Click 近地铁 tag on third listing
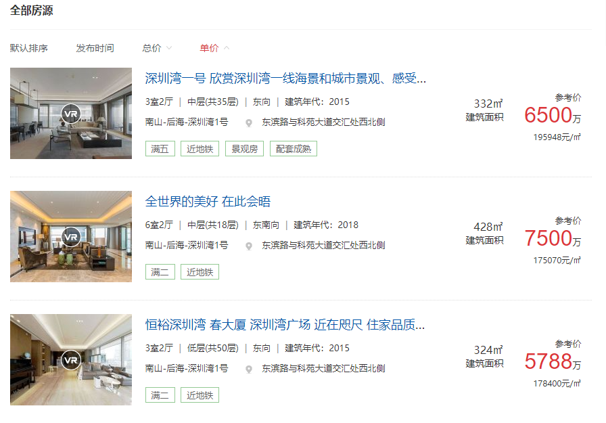Image resolution: width=606 pixels, height=423 pixels. 200,395
